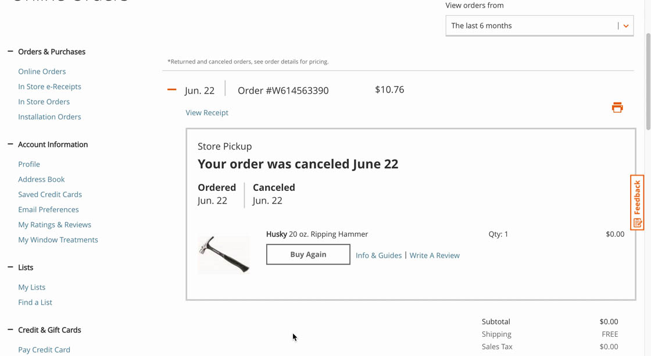
Task: Open the 'View orders from' dropdown
Action: (539, 26)
